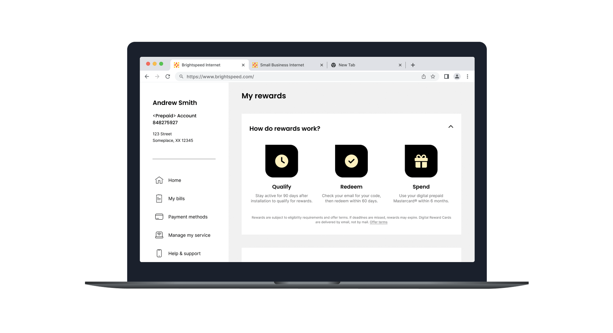Toggle the browser side panel
Image resolution: width=613 pixels, height=333 pixels.
(x=447, y=76)
